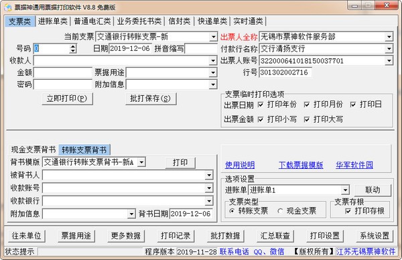Open the 收款银行 dropdown
Screen dimensions: 402x260
point(209,201)
